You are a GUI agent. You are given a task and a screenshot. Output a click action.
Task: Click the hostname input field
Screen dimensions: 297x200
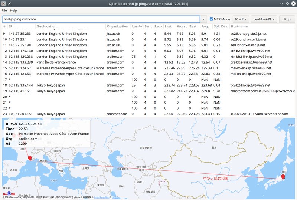[x=100, y=19]
